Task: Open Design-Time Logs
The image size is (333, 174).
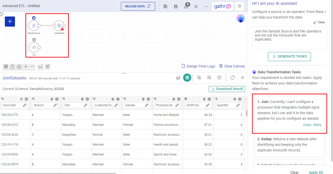Action: coord(198,66)
